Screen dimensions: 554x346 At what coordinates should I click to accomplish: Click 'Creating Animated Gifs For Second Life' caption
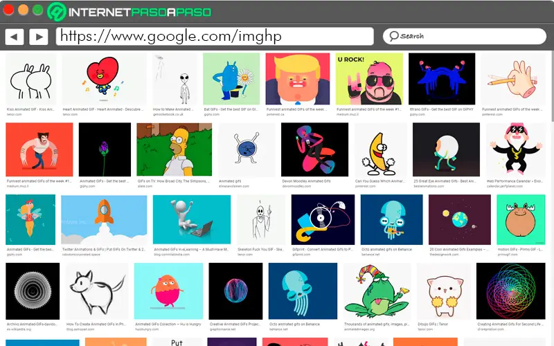pyautogui.click(x=510, y=324)
